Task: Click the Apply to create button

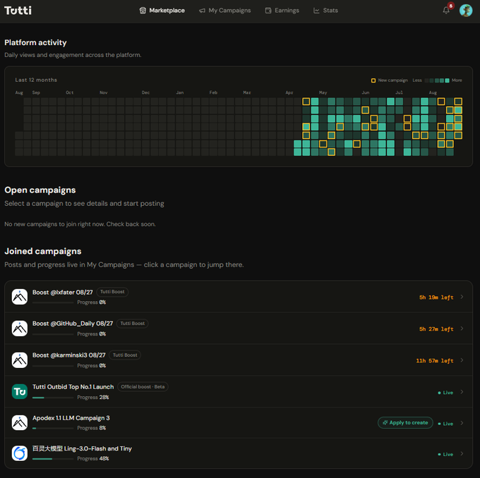Action: click(405, 422)
